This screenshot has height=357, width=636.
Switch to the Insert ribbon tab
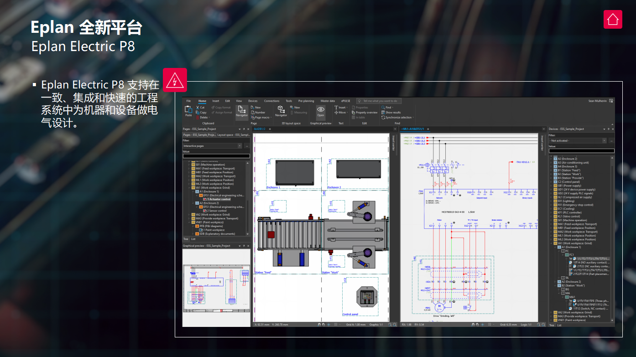216,101
